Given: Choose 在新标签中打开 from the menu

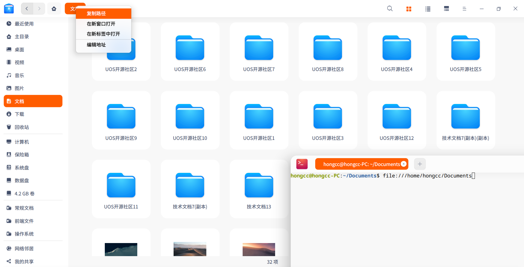Looking at the screenshot, I should [x=103, y=34].
